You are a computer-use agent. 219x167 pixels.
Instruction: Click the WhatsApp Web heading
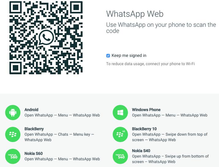click(135, 14)
